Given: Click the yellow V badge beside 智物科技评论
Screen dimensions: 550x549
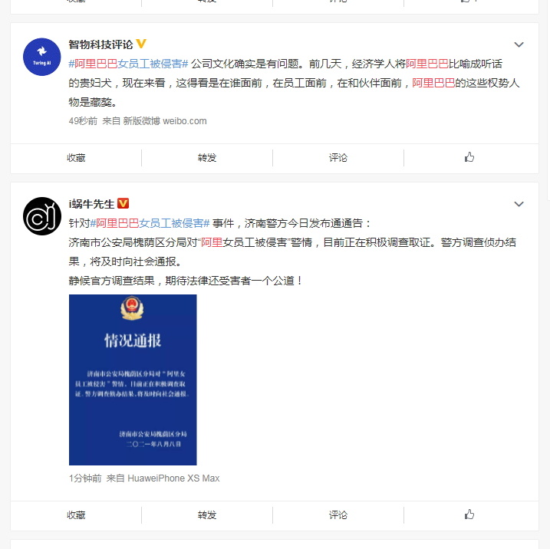Looking at the screenshot, I should pos(141,44).
